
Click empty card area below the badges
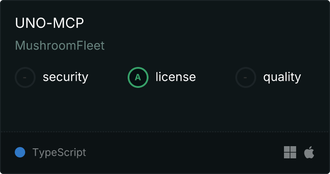[x=165, y=109]
